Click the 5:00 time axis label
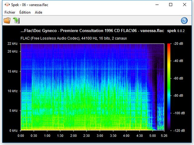The height and width of the screenshot is (145, 194). point(152,136)
